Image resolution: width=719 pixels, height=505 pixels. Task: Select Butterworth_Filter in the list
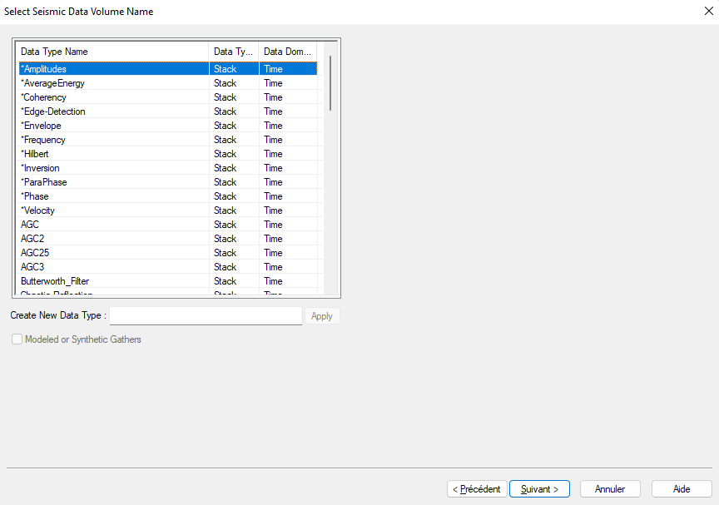coord(55,281)
